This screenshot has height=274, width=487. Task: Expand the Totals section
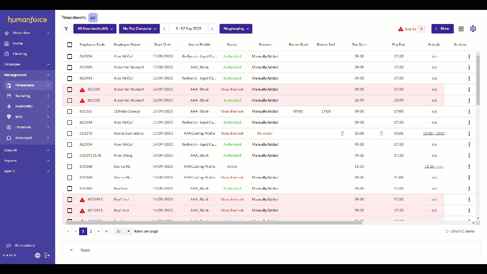tap(71, 250)
